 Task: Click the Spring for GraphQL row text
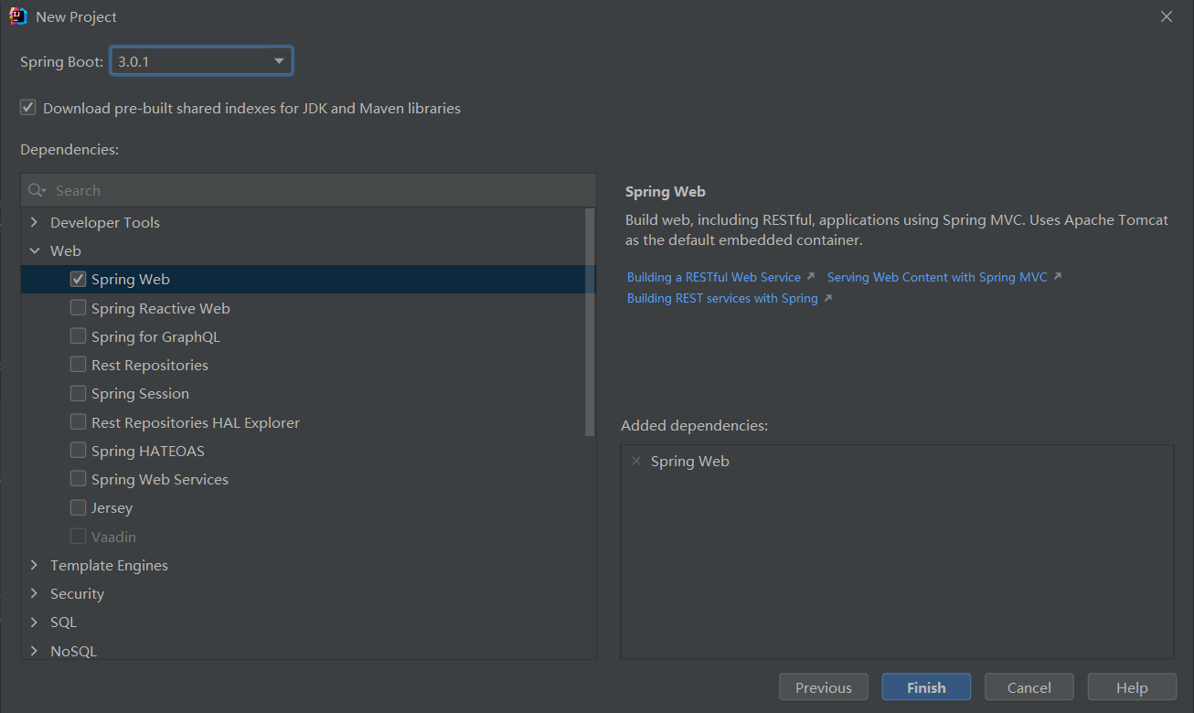(155, 336)
